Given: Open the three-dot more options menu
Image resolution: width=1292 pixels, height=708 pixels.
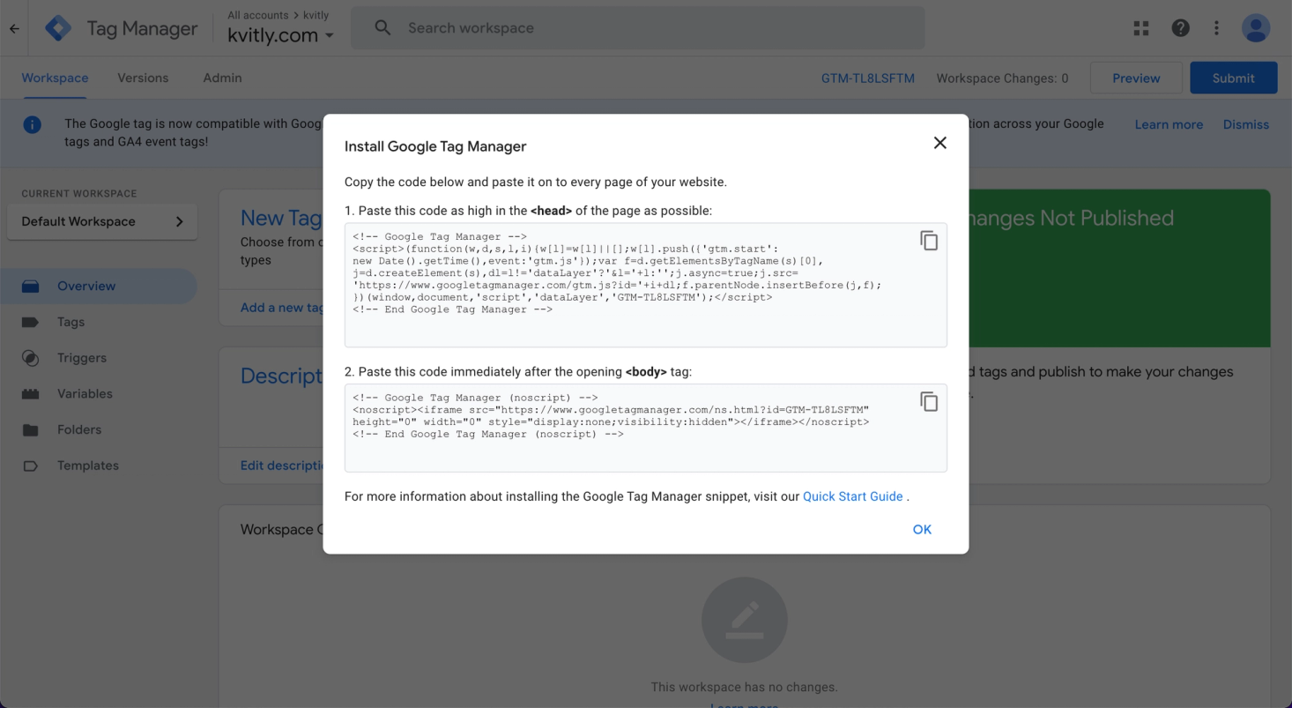Looking at the screenshot, I should tap(1216, 28).
